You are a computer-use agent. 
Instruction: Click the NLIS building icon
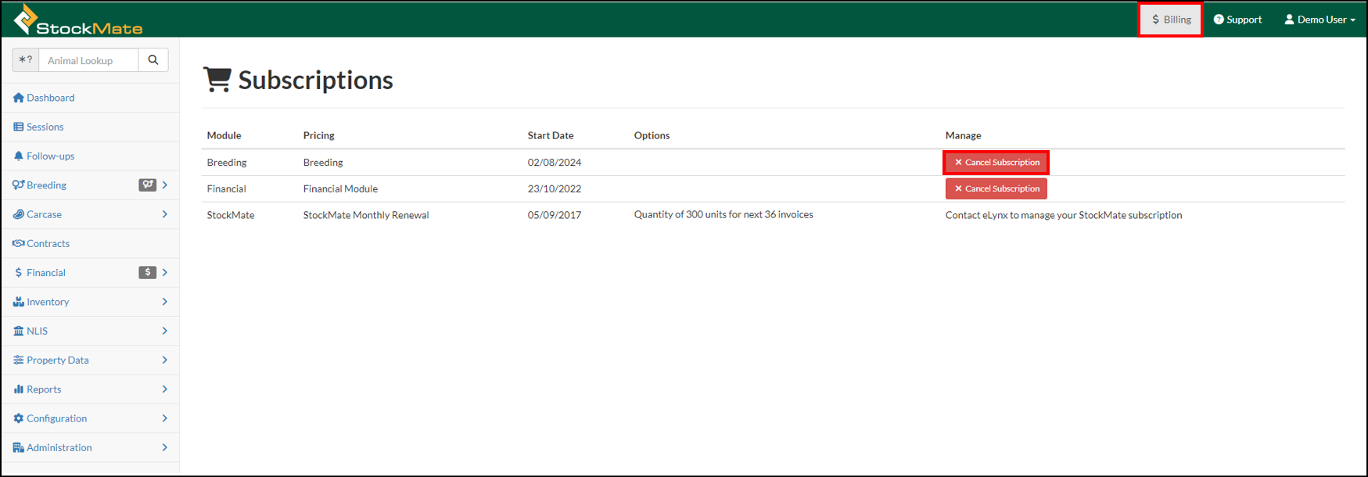(x=19, y=331)
